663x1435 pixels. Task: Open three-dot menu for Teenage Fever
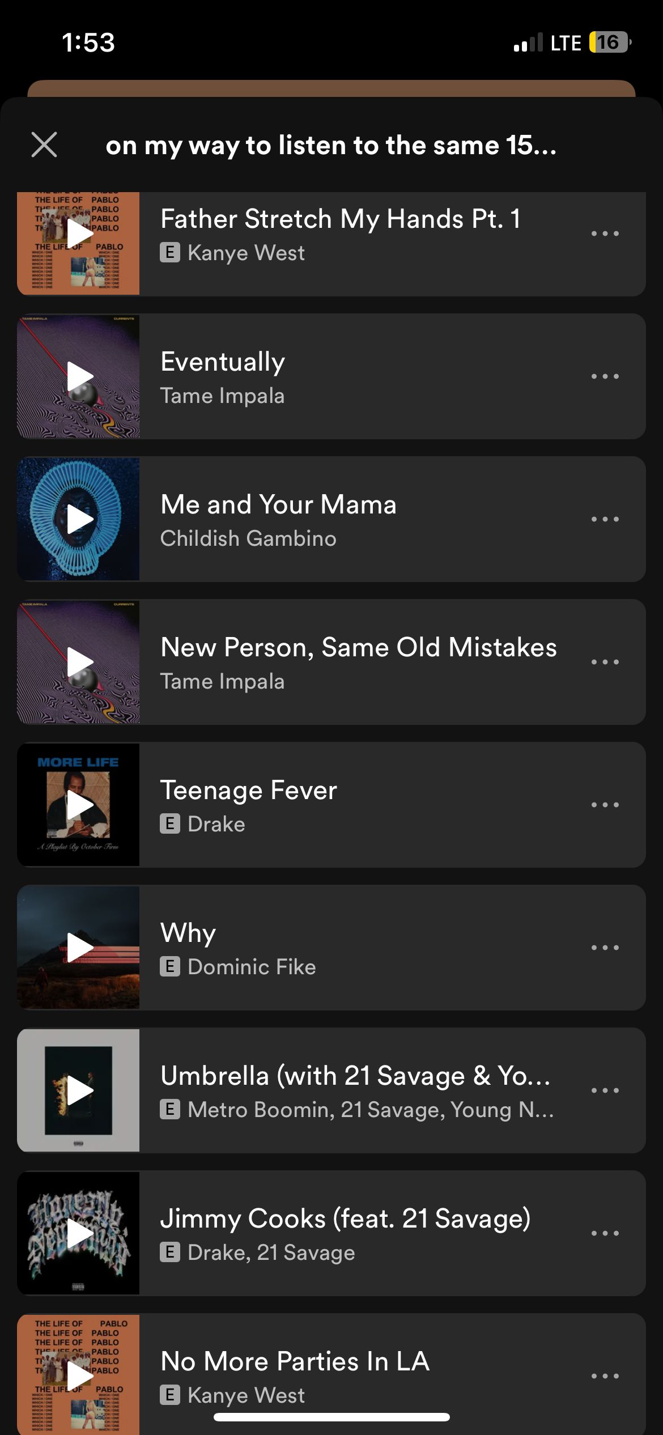pyautogui.click(x=605, y=805)
